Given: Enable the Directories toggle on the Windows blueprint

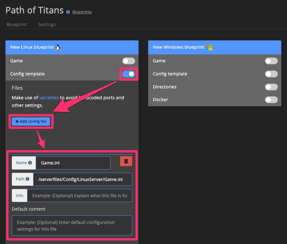Looking at the screenshot, I should (x=271, y=87).
